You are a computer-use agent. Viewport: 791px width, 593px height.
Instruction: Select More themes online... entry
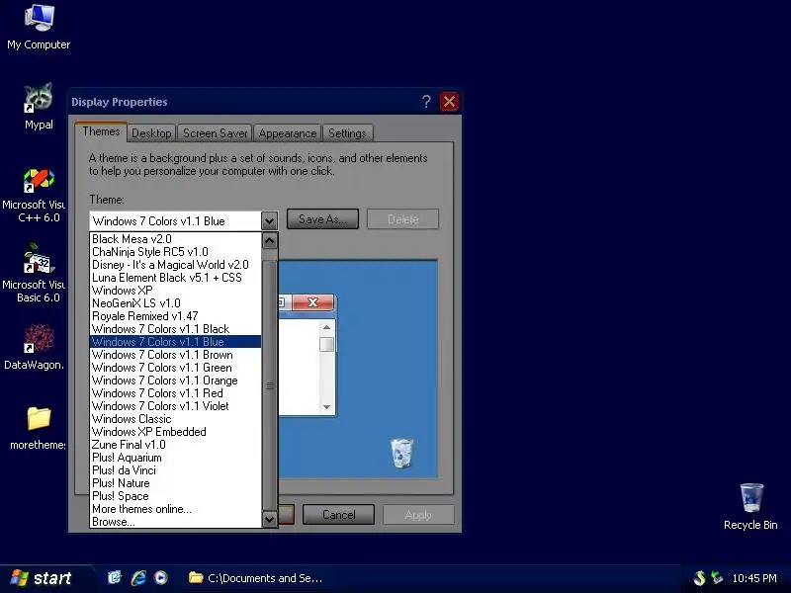coord(175,509)
